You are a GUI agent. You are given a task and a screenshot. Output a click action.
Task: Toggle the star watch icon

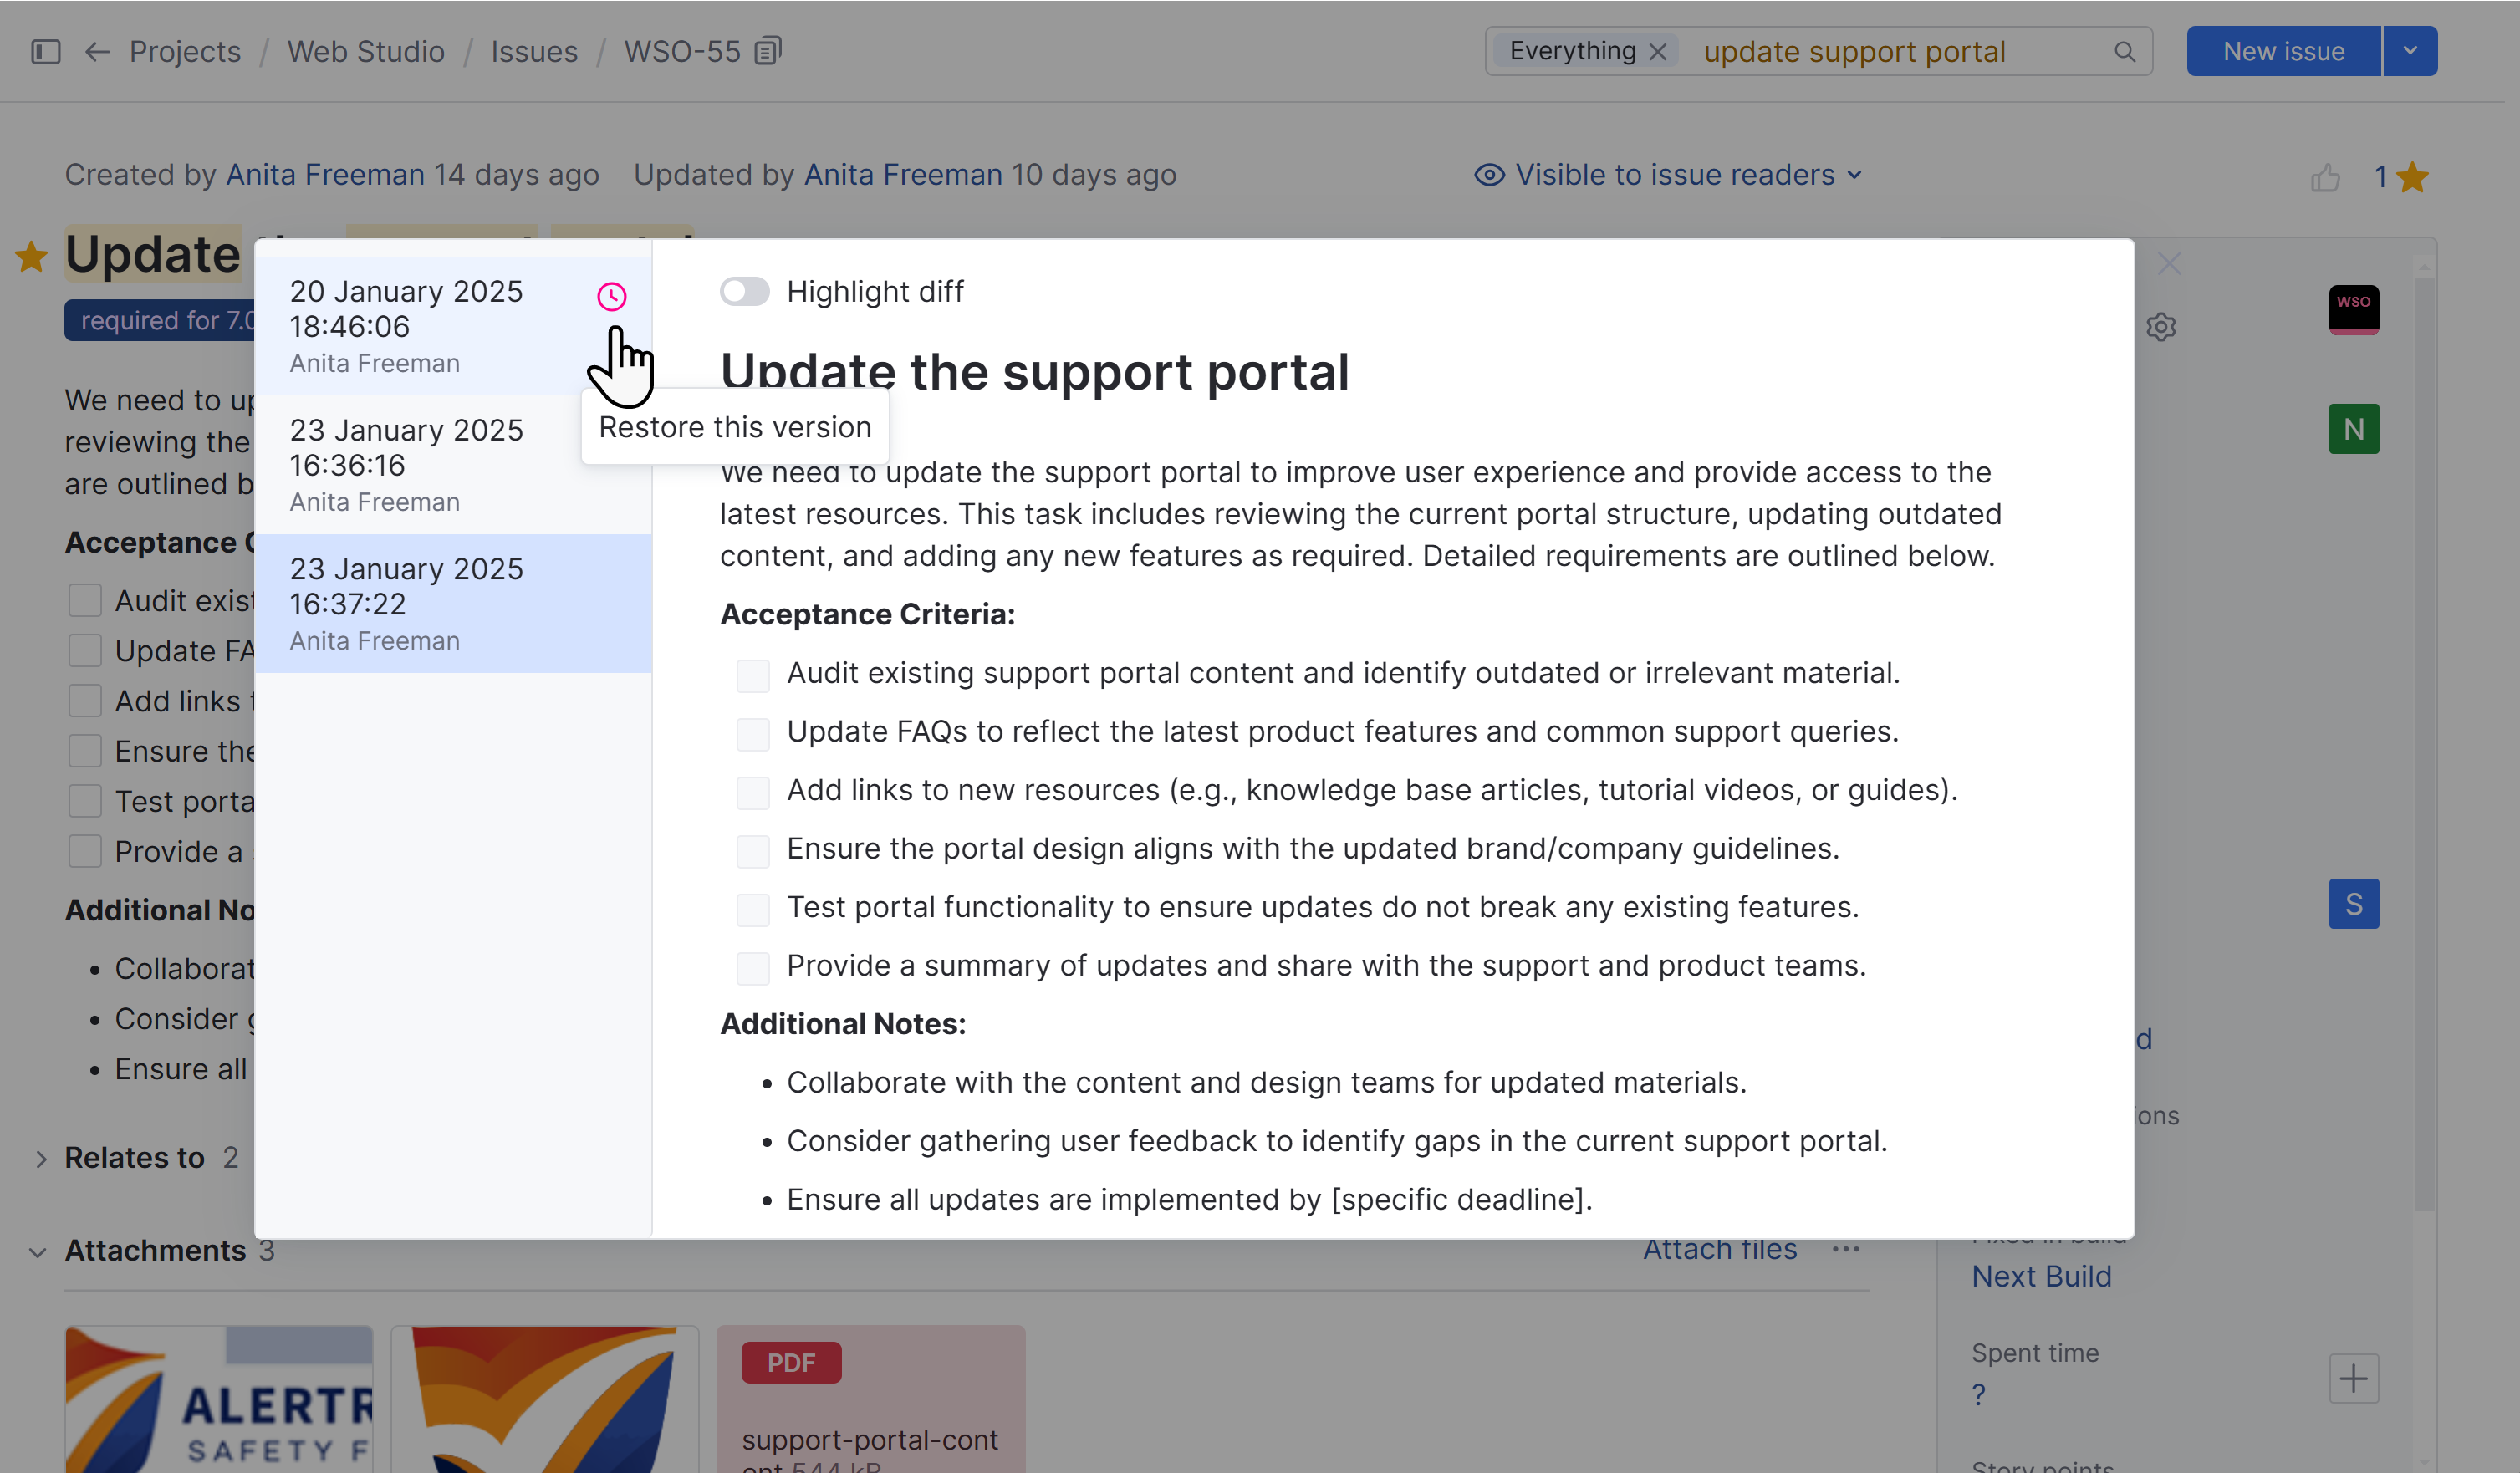(x=2412, y=178)
